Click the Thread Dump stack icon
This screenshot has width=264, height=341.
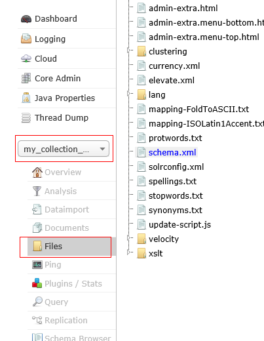(x=26, y=117)
